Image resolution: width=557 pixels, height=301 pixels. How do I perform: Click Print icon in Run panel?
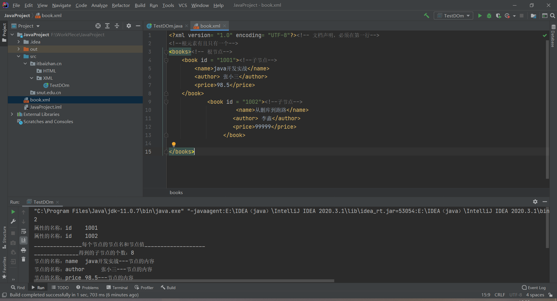coord(23,250)
